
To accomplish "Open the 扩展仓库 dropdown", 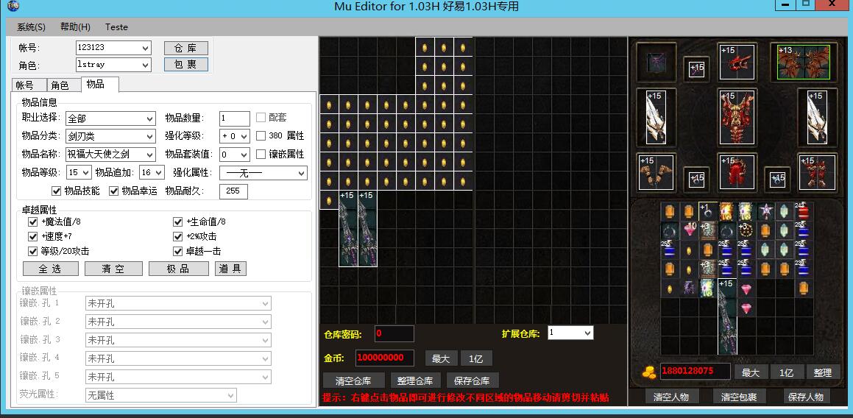I will pos(570,333).
